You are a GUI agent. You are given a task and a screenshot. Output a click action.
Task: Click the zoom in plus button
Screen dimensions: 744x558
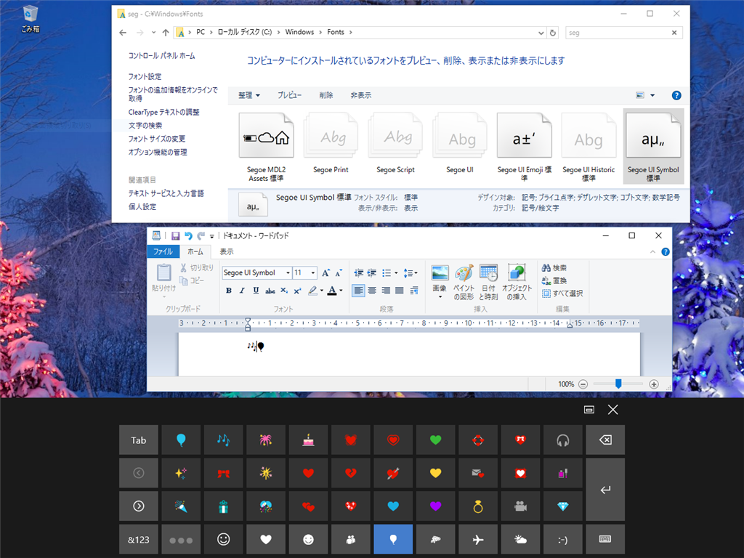point(654,384)
